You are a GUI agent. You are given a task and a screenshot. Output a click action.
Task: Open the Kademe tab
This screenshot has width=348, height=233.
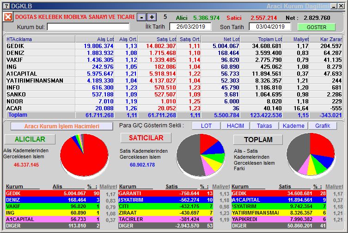293,126
